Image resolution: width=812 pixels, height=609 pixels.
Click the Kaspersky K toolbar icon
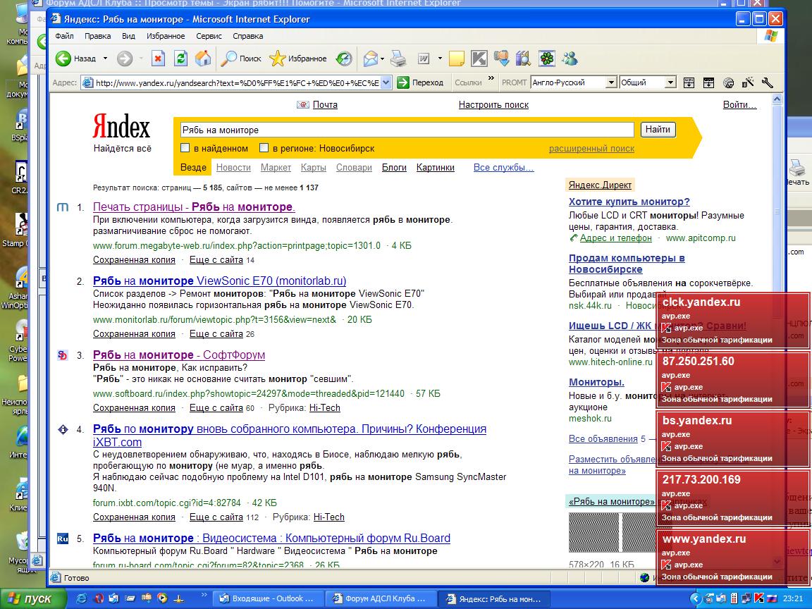[x=479, y=59]
